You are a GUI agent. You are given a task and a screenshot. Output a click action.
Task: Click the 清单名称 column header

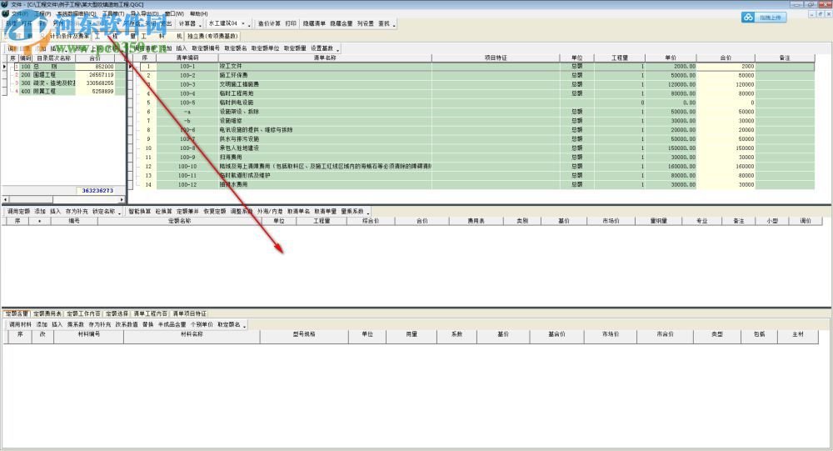tap(325, 58)
